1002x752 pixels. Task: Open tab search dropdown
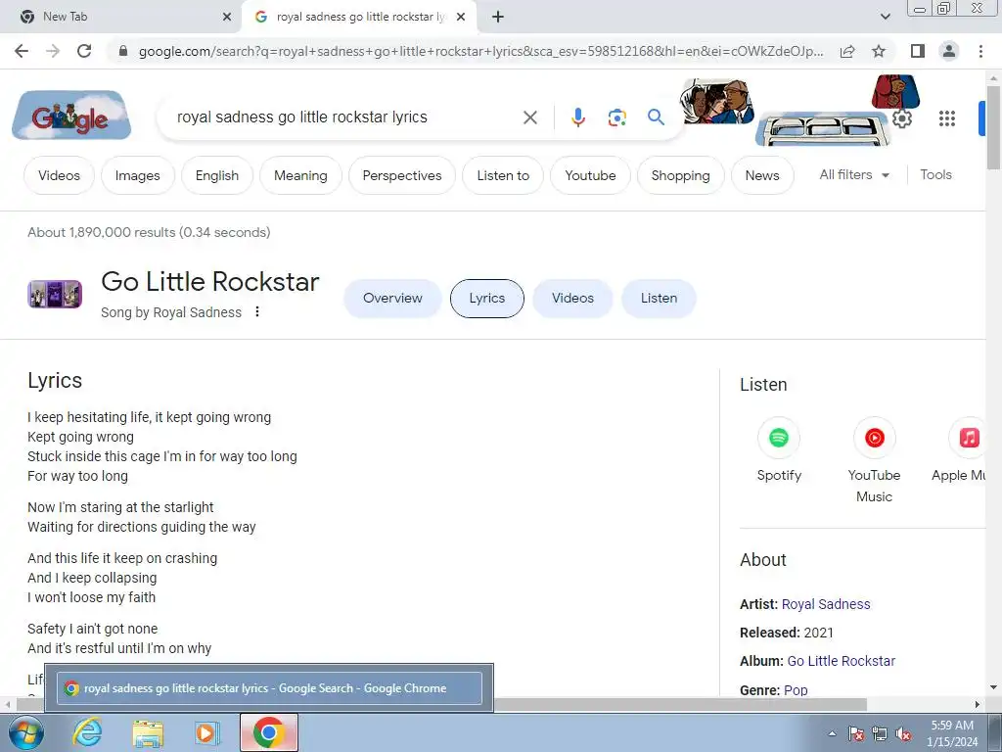pos(885,17)
